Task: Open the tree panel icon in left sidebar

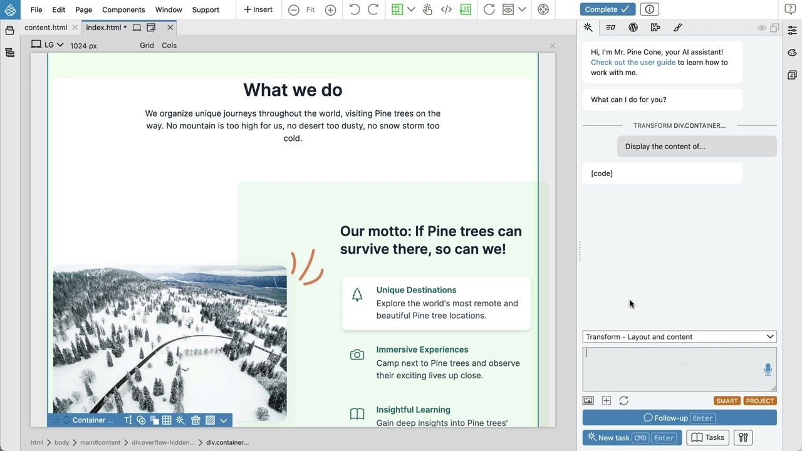Action: click(9, 53)
